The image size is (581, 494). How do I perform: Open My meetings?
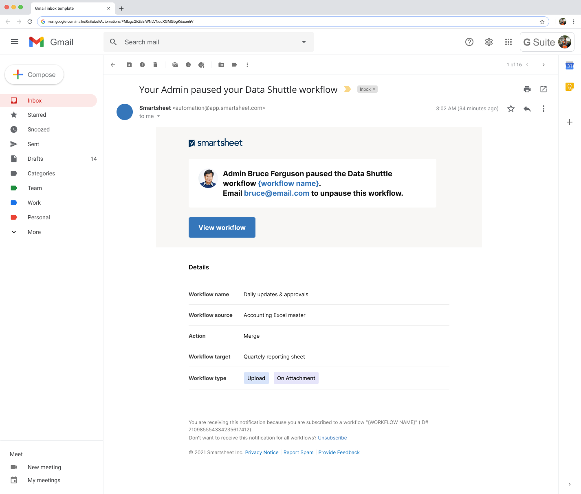pyautogui.click(x=44, y=480)
